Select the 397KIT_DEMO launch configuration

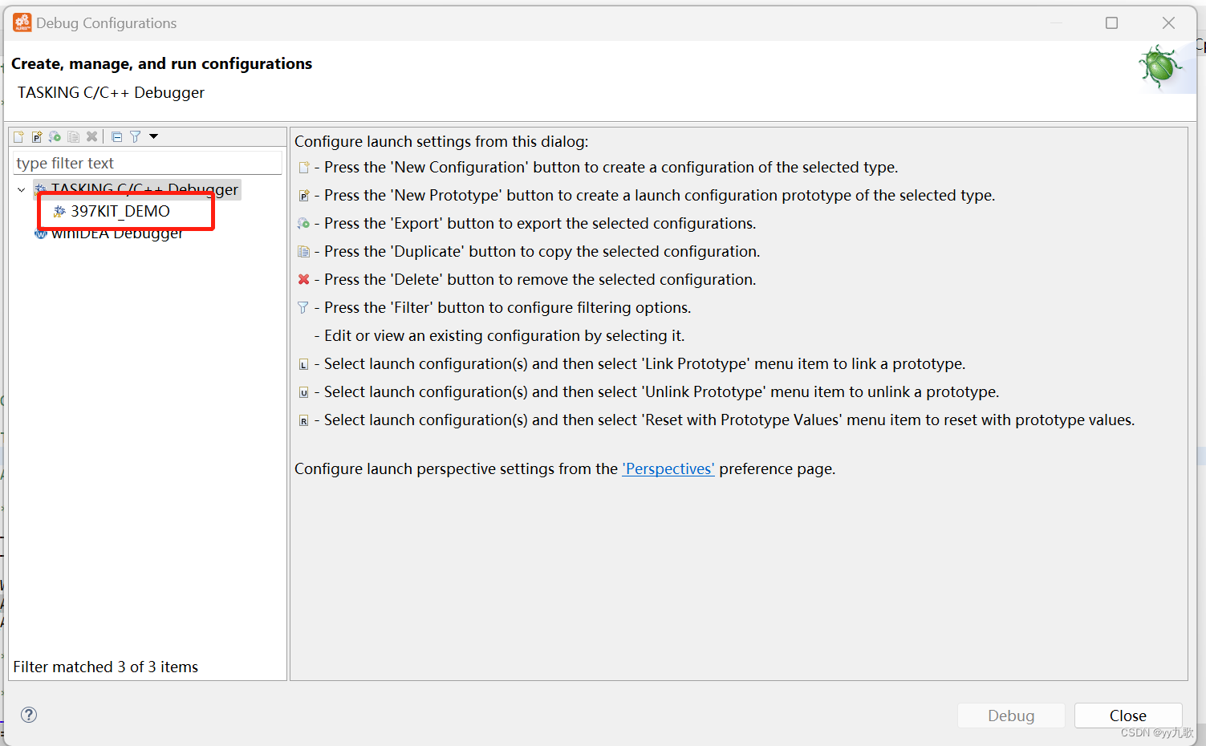120,211
